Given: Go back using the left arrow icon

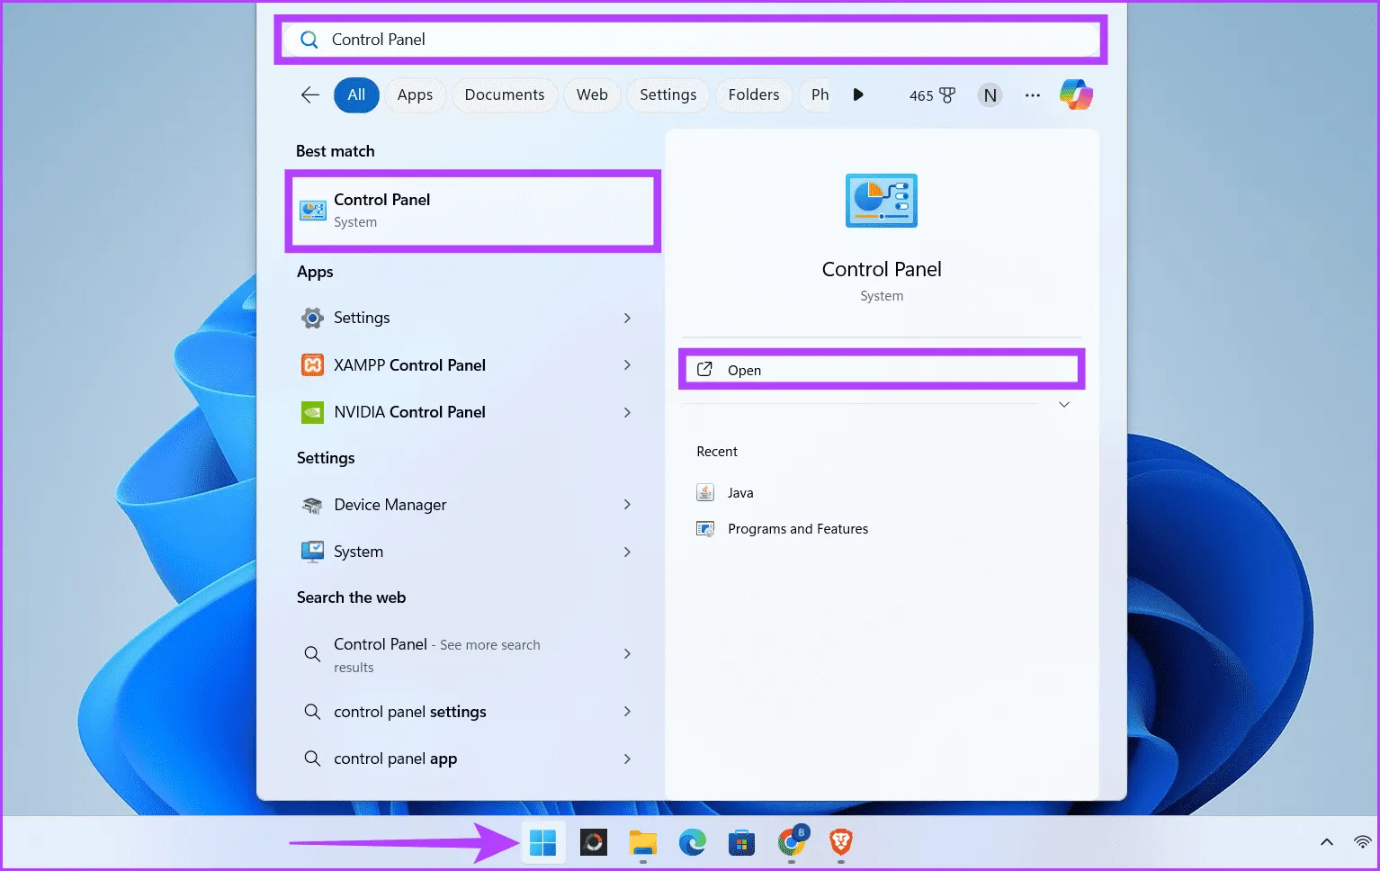Looking at the screenshot, I should (310, 94).
